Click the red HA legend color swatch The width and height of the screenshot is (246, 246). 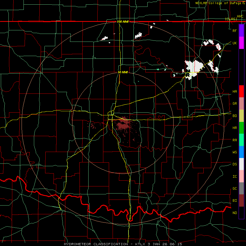point(241,91)
